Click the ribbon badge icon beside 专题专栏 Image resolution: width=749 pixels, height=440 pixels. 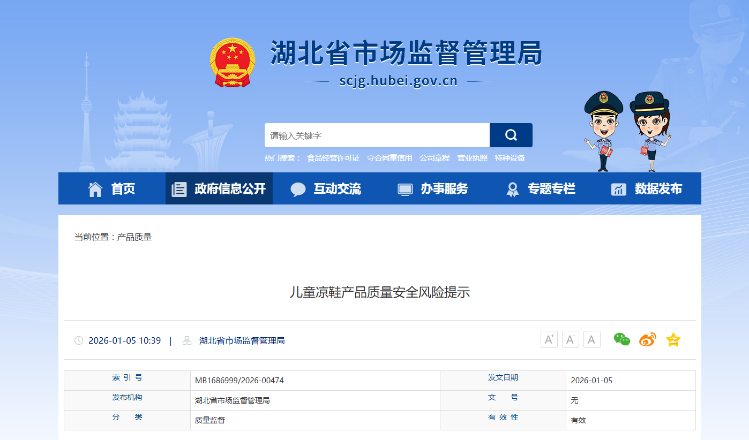513,189
